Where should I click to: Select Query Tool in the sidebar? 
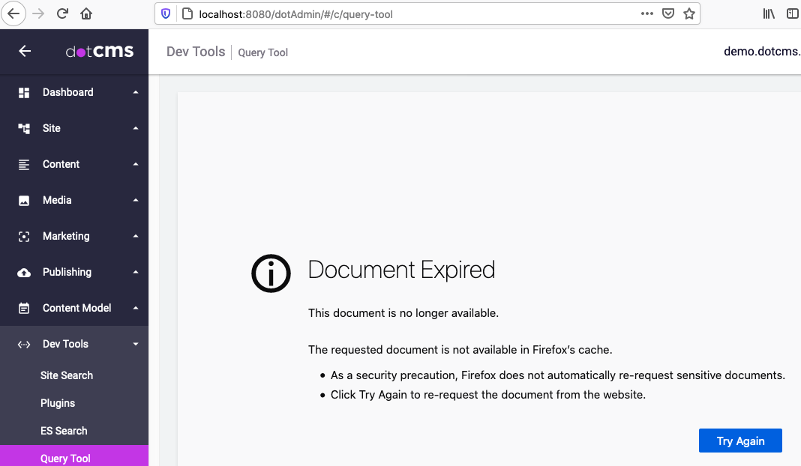click(64, 457)
